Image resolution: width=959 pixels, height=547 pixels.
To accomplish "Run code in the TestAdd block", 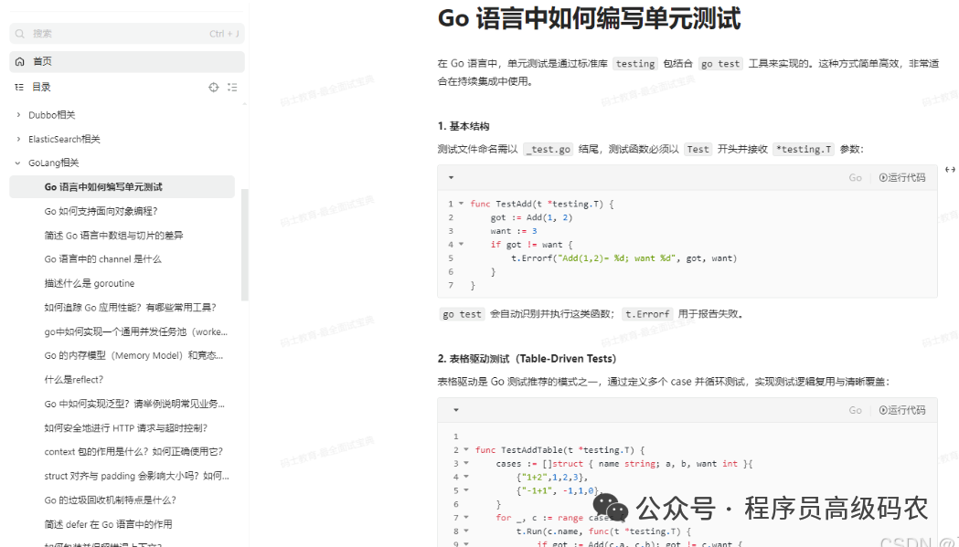I will click(902, 178).
